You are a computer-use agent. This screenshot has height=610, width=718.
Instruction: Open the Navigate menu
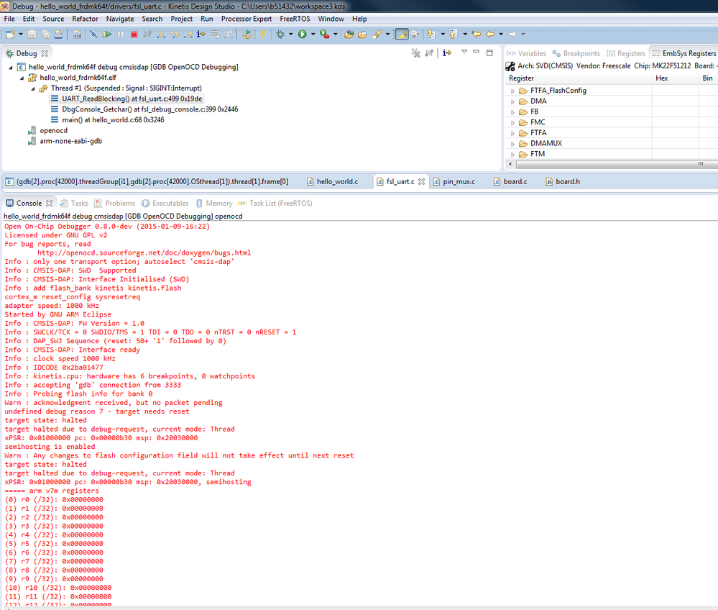[x=120, y=19]
